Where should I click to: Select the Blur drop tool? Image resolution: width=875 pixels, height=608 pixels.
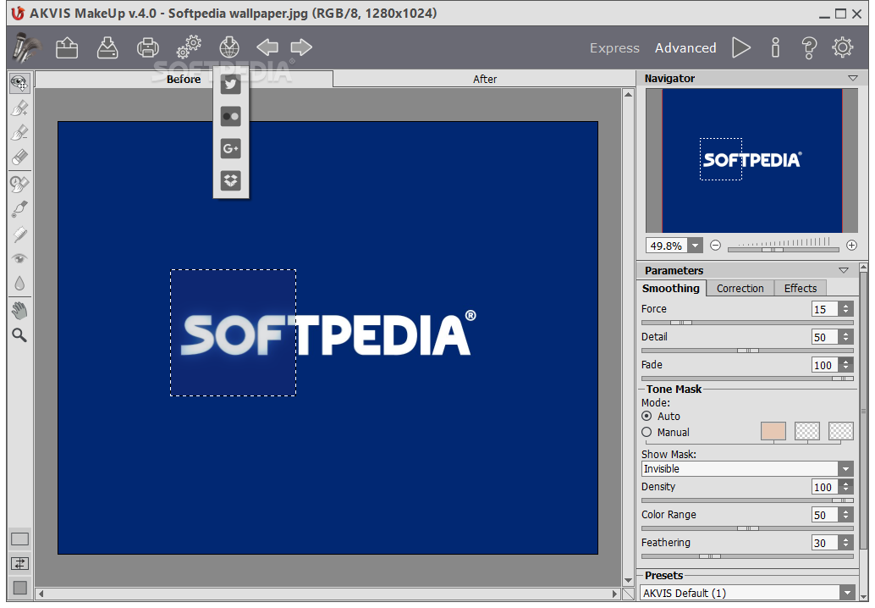[x=19, y=284]
